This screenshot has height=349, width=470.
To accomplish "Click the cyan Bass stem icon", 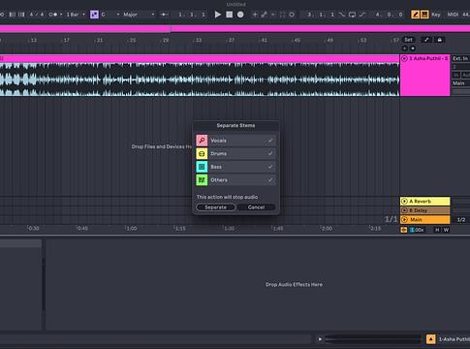I will [x=202, y=167].
